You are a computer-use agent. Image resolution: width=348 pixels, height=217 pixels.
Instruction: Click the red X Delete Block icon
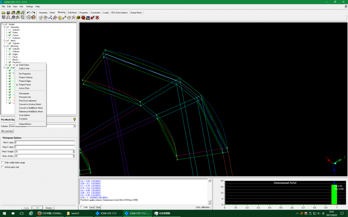[x=97, y=18]
